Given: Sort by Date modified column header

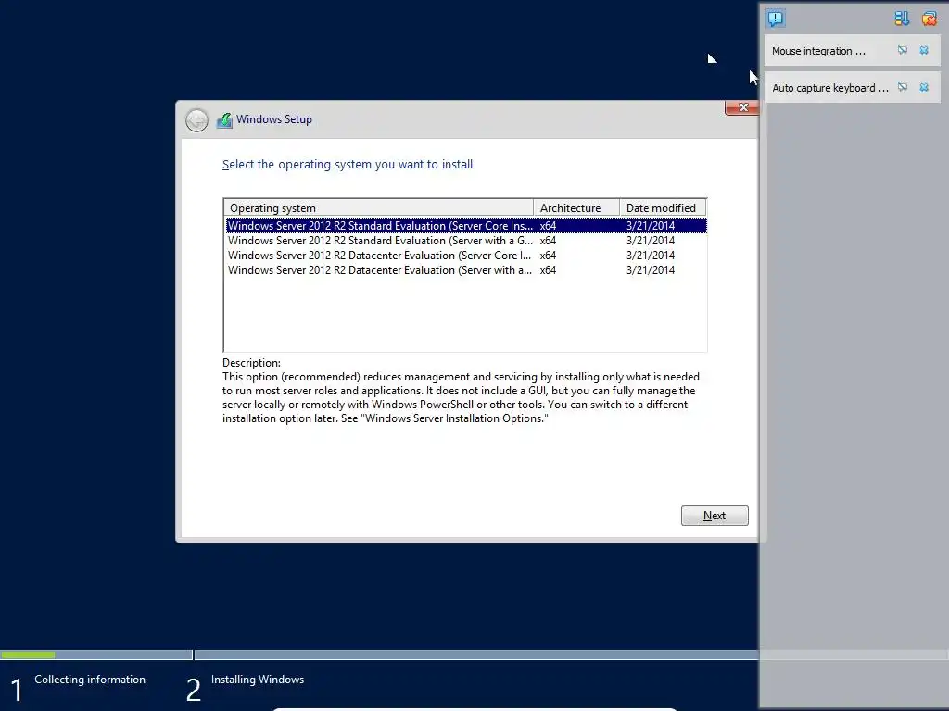Looking at the screenshot, I should (663, 208).
